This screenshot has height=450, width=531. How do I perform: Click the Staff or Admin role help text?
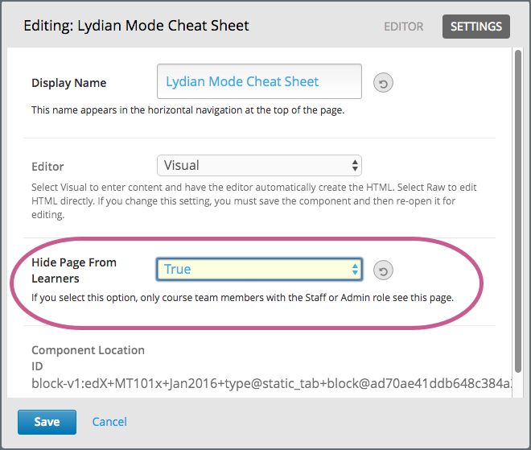coord(242,298)
